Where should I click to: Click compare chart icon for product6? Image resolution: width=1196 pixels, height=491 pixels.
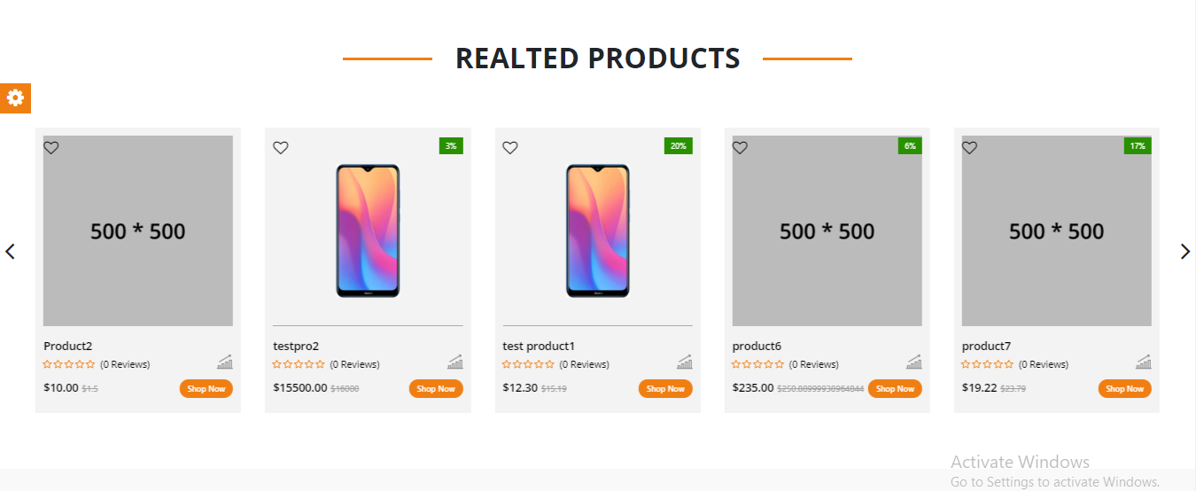[914, 362]
